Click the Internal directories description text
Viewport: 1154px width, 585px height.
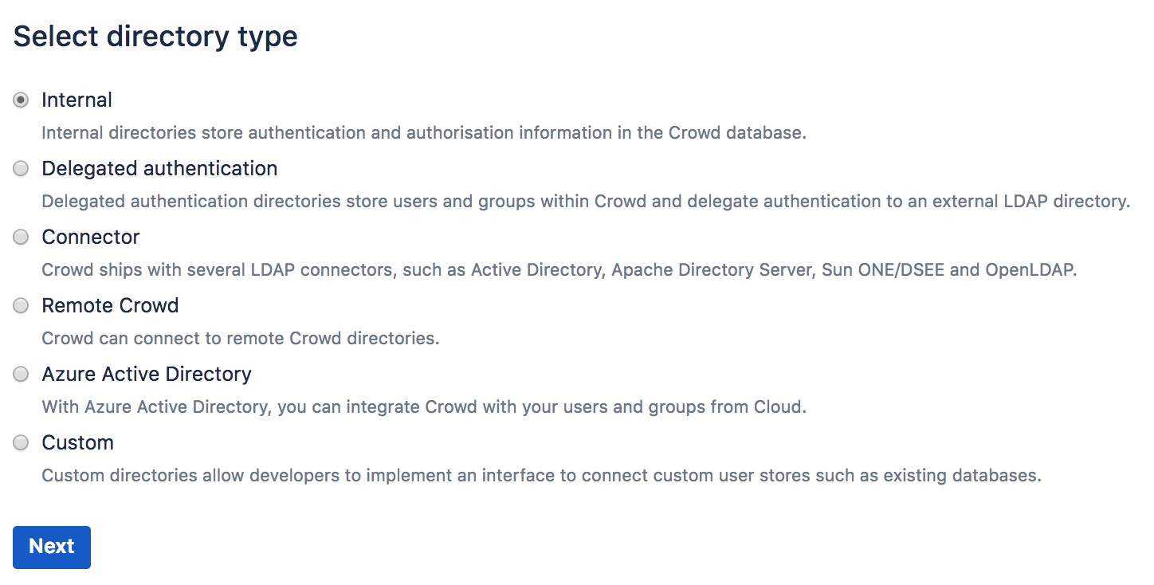[x=423, y=132]
